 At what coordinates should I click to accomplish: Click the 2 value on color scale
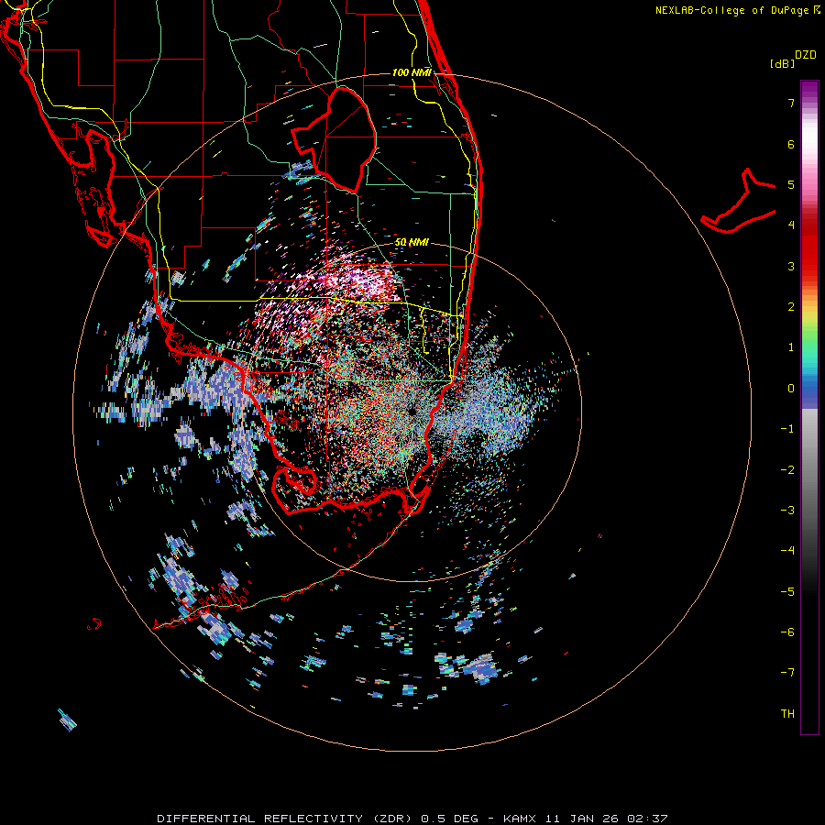[791, 307]
